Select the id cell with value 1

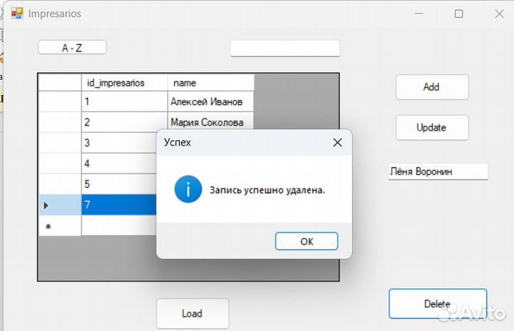click(x=124, y=102)
